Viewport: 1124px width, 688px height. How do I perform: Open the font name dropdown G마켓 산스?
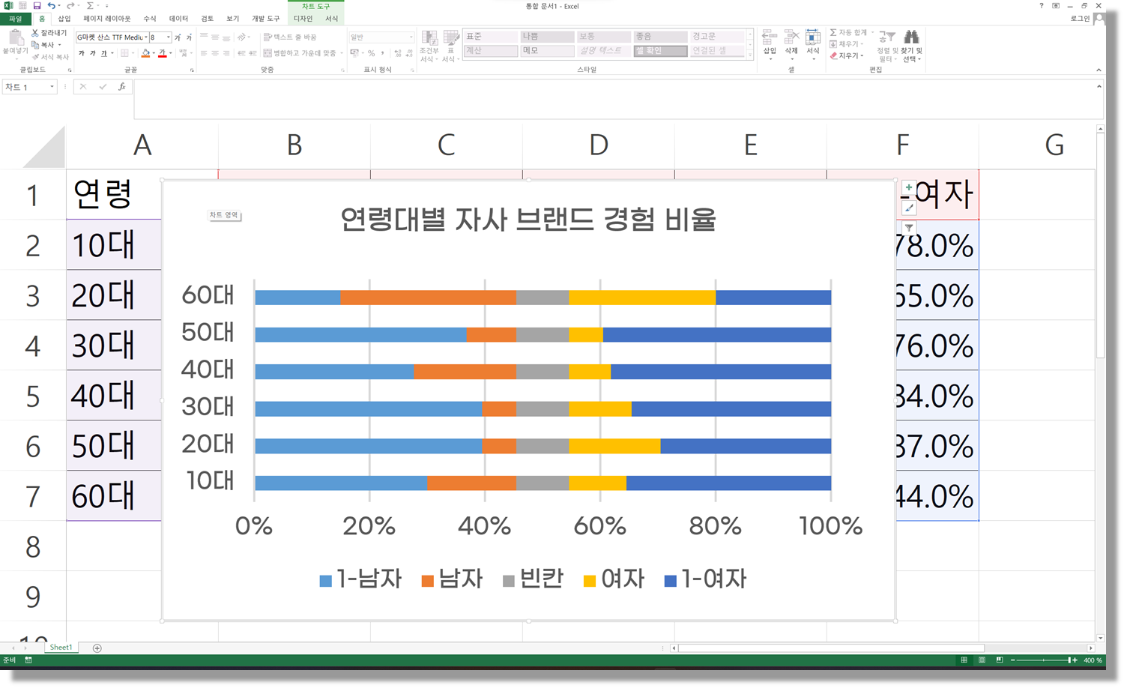pyautogui.click(x=145, y=37)
